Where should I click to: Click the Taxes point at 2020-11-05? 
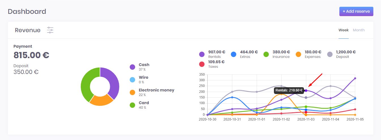click(355, 109)
